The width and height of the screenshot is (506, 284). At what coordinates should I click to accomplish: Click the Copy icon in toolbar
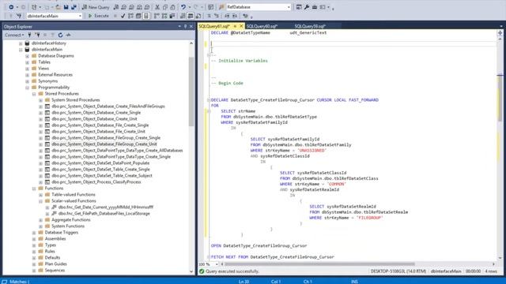[165, 7]
